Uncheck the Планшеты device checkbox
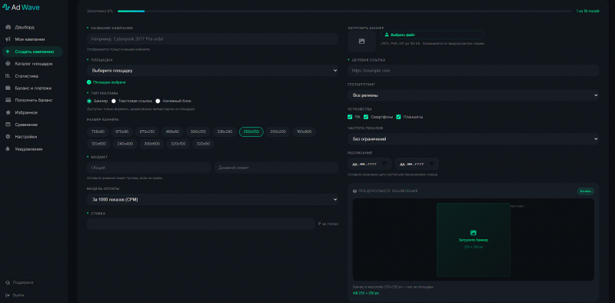Image resolution: width=615 pixels, height=303 pixels. point(398,117)
